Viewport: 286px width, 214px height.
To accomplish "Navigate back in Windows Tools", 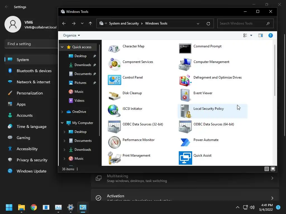I will [64, 23].
